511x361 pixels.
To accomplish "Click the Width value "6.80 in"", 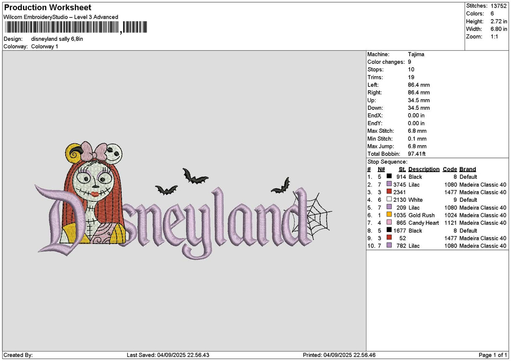I will click(x=499, y=29).
